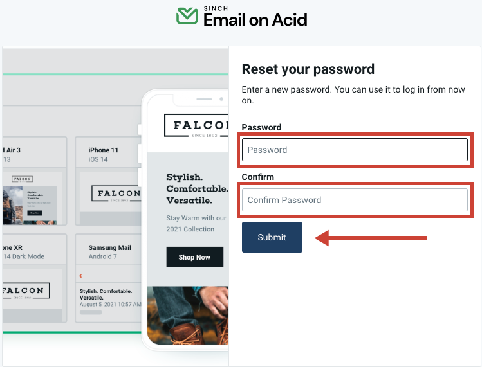
Task: Focus the Confirm Password input field
Action: pyautogui.click(x=355, y=200)
